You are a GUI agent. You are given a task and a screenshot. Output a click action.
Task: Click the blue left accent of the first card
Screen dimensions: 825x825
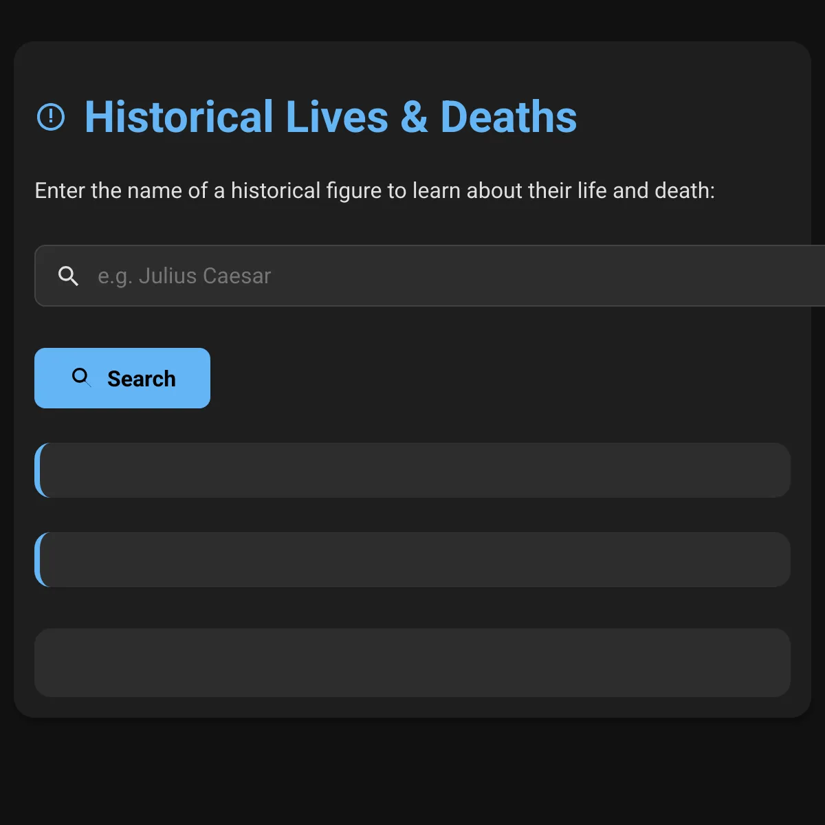pyautogui.click(x=38, y=470)
